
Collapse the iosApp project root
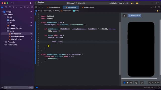point(2,12)
